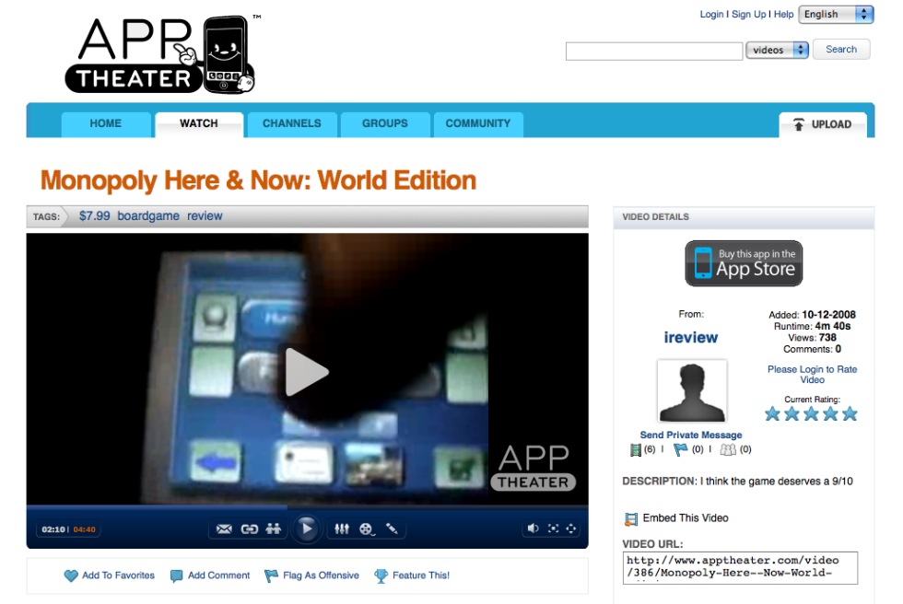
Task: Click the film strip videos count icon (6)
Action: click(x=635, y=450)
